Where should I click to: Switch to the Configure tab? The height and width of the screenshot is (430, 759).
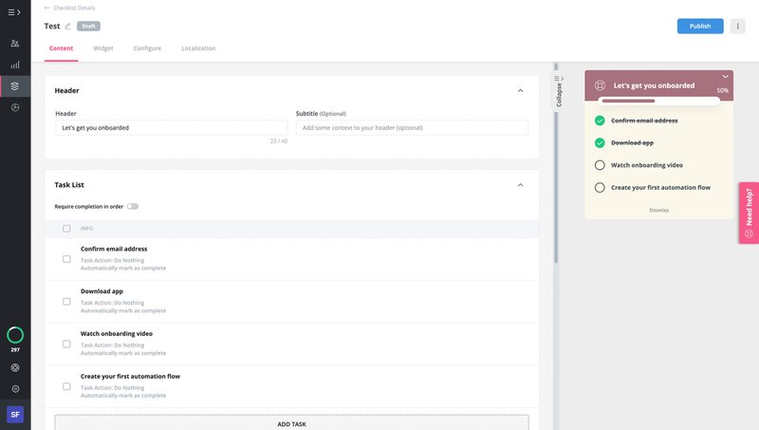(x=147, y=48)
